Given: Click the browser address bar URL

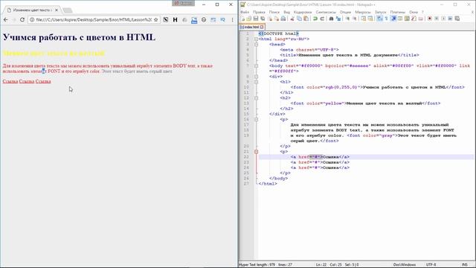Looking at the screenshot, I should point(94,20).
